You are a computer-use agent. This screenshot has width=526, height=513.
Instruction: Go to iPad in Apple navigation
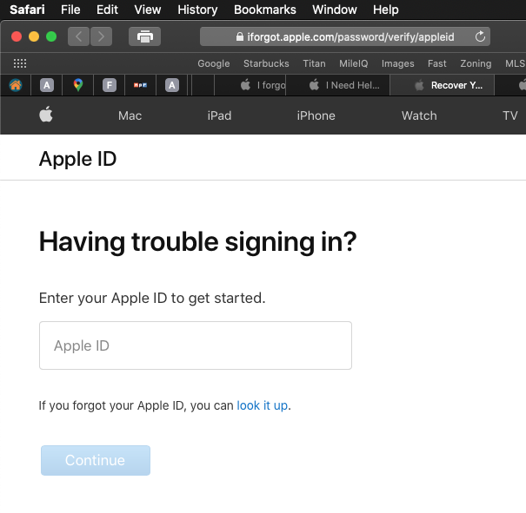(x=219, y=115)
